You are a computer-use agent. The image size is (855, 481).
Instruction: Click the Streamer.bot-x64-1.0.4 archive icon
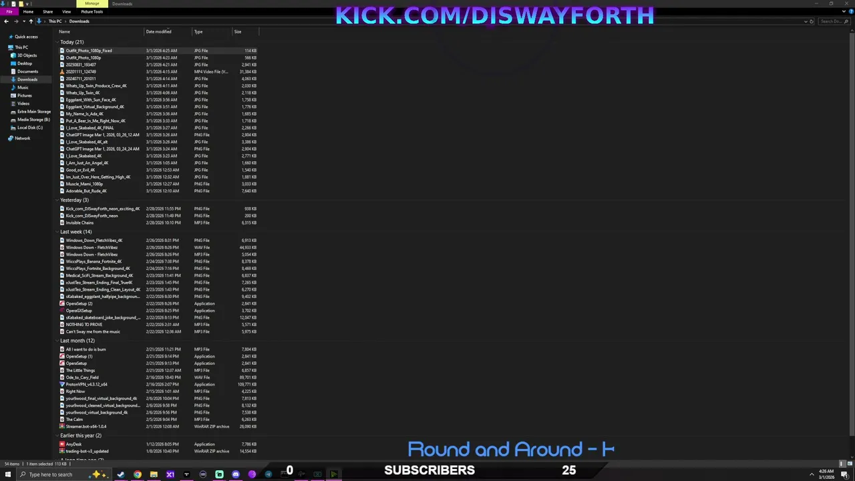[62, 426]
